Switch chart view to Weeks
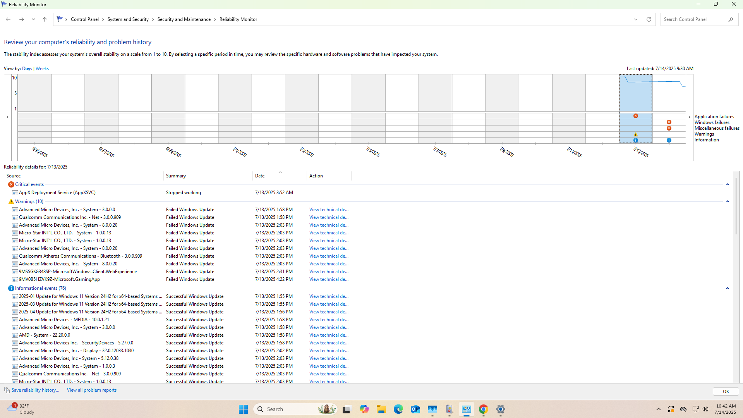The height and width of the screenshot is (418, 743). [x=42, y=69]
